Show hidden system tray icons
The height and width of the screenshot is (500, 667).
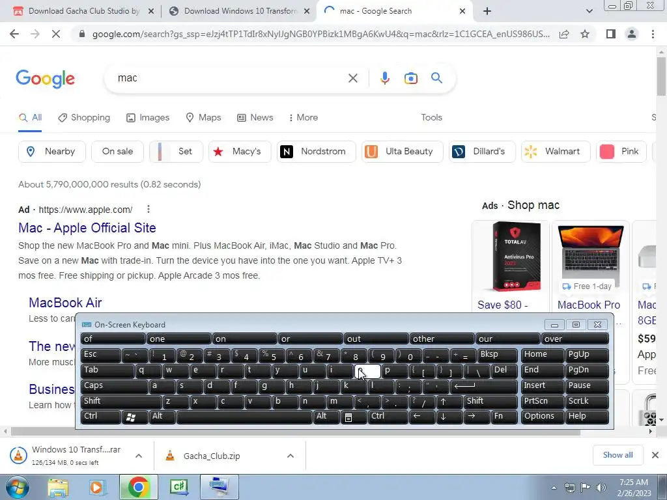554,488
